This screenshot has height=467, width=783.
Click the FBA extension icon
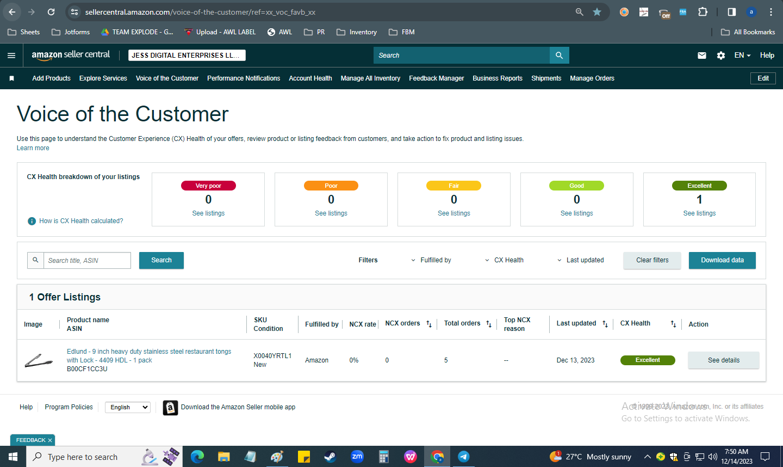pos(683,12)
